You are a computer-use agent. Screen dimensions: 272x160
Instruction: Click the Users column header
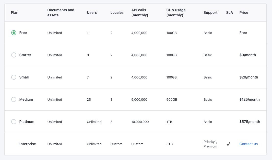[x=92, y=13]
